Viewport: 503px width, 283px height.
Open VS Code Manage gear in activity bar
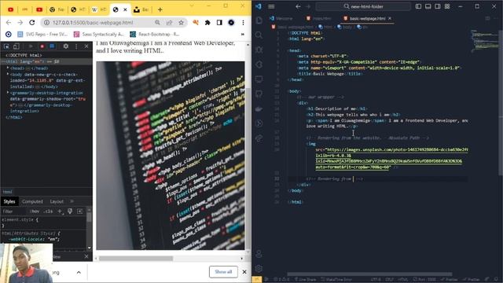(259, 269)
